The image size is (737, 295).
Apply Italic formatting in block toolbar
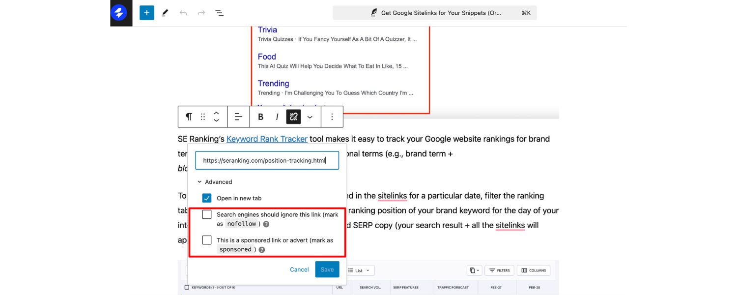coord(277,117)
